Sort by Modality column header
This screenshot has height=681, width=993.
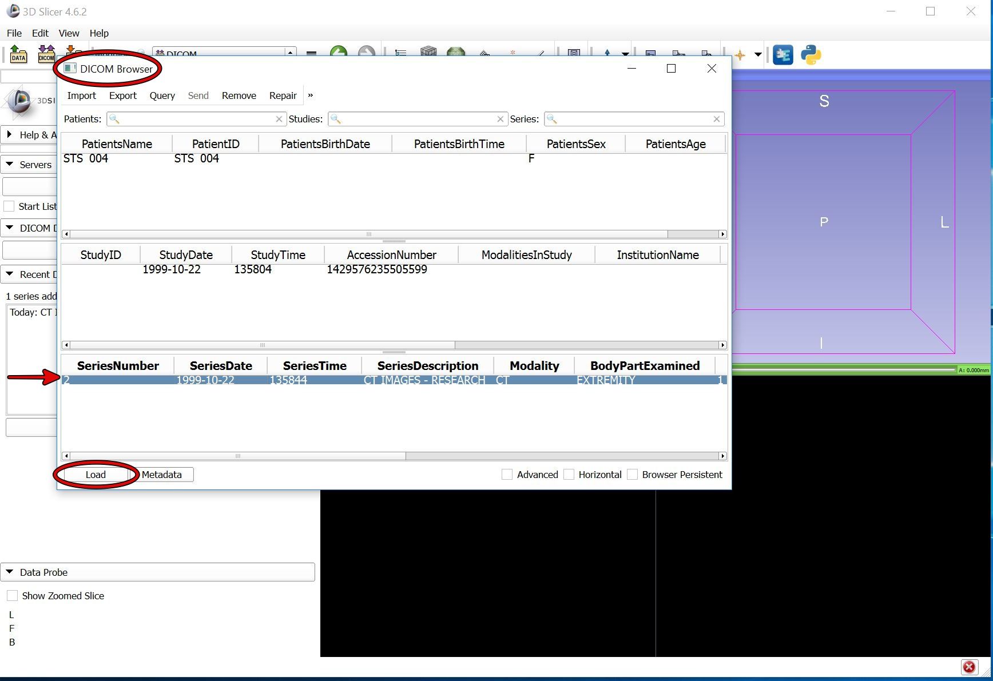point(534,366)
